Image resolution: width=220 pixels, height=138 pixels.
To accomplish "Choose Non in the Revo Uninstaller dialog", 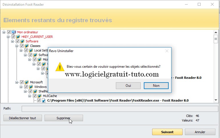I will coord(156,86).
